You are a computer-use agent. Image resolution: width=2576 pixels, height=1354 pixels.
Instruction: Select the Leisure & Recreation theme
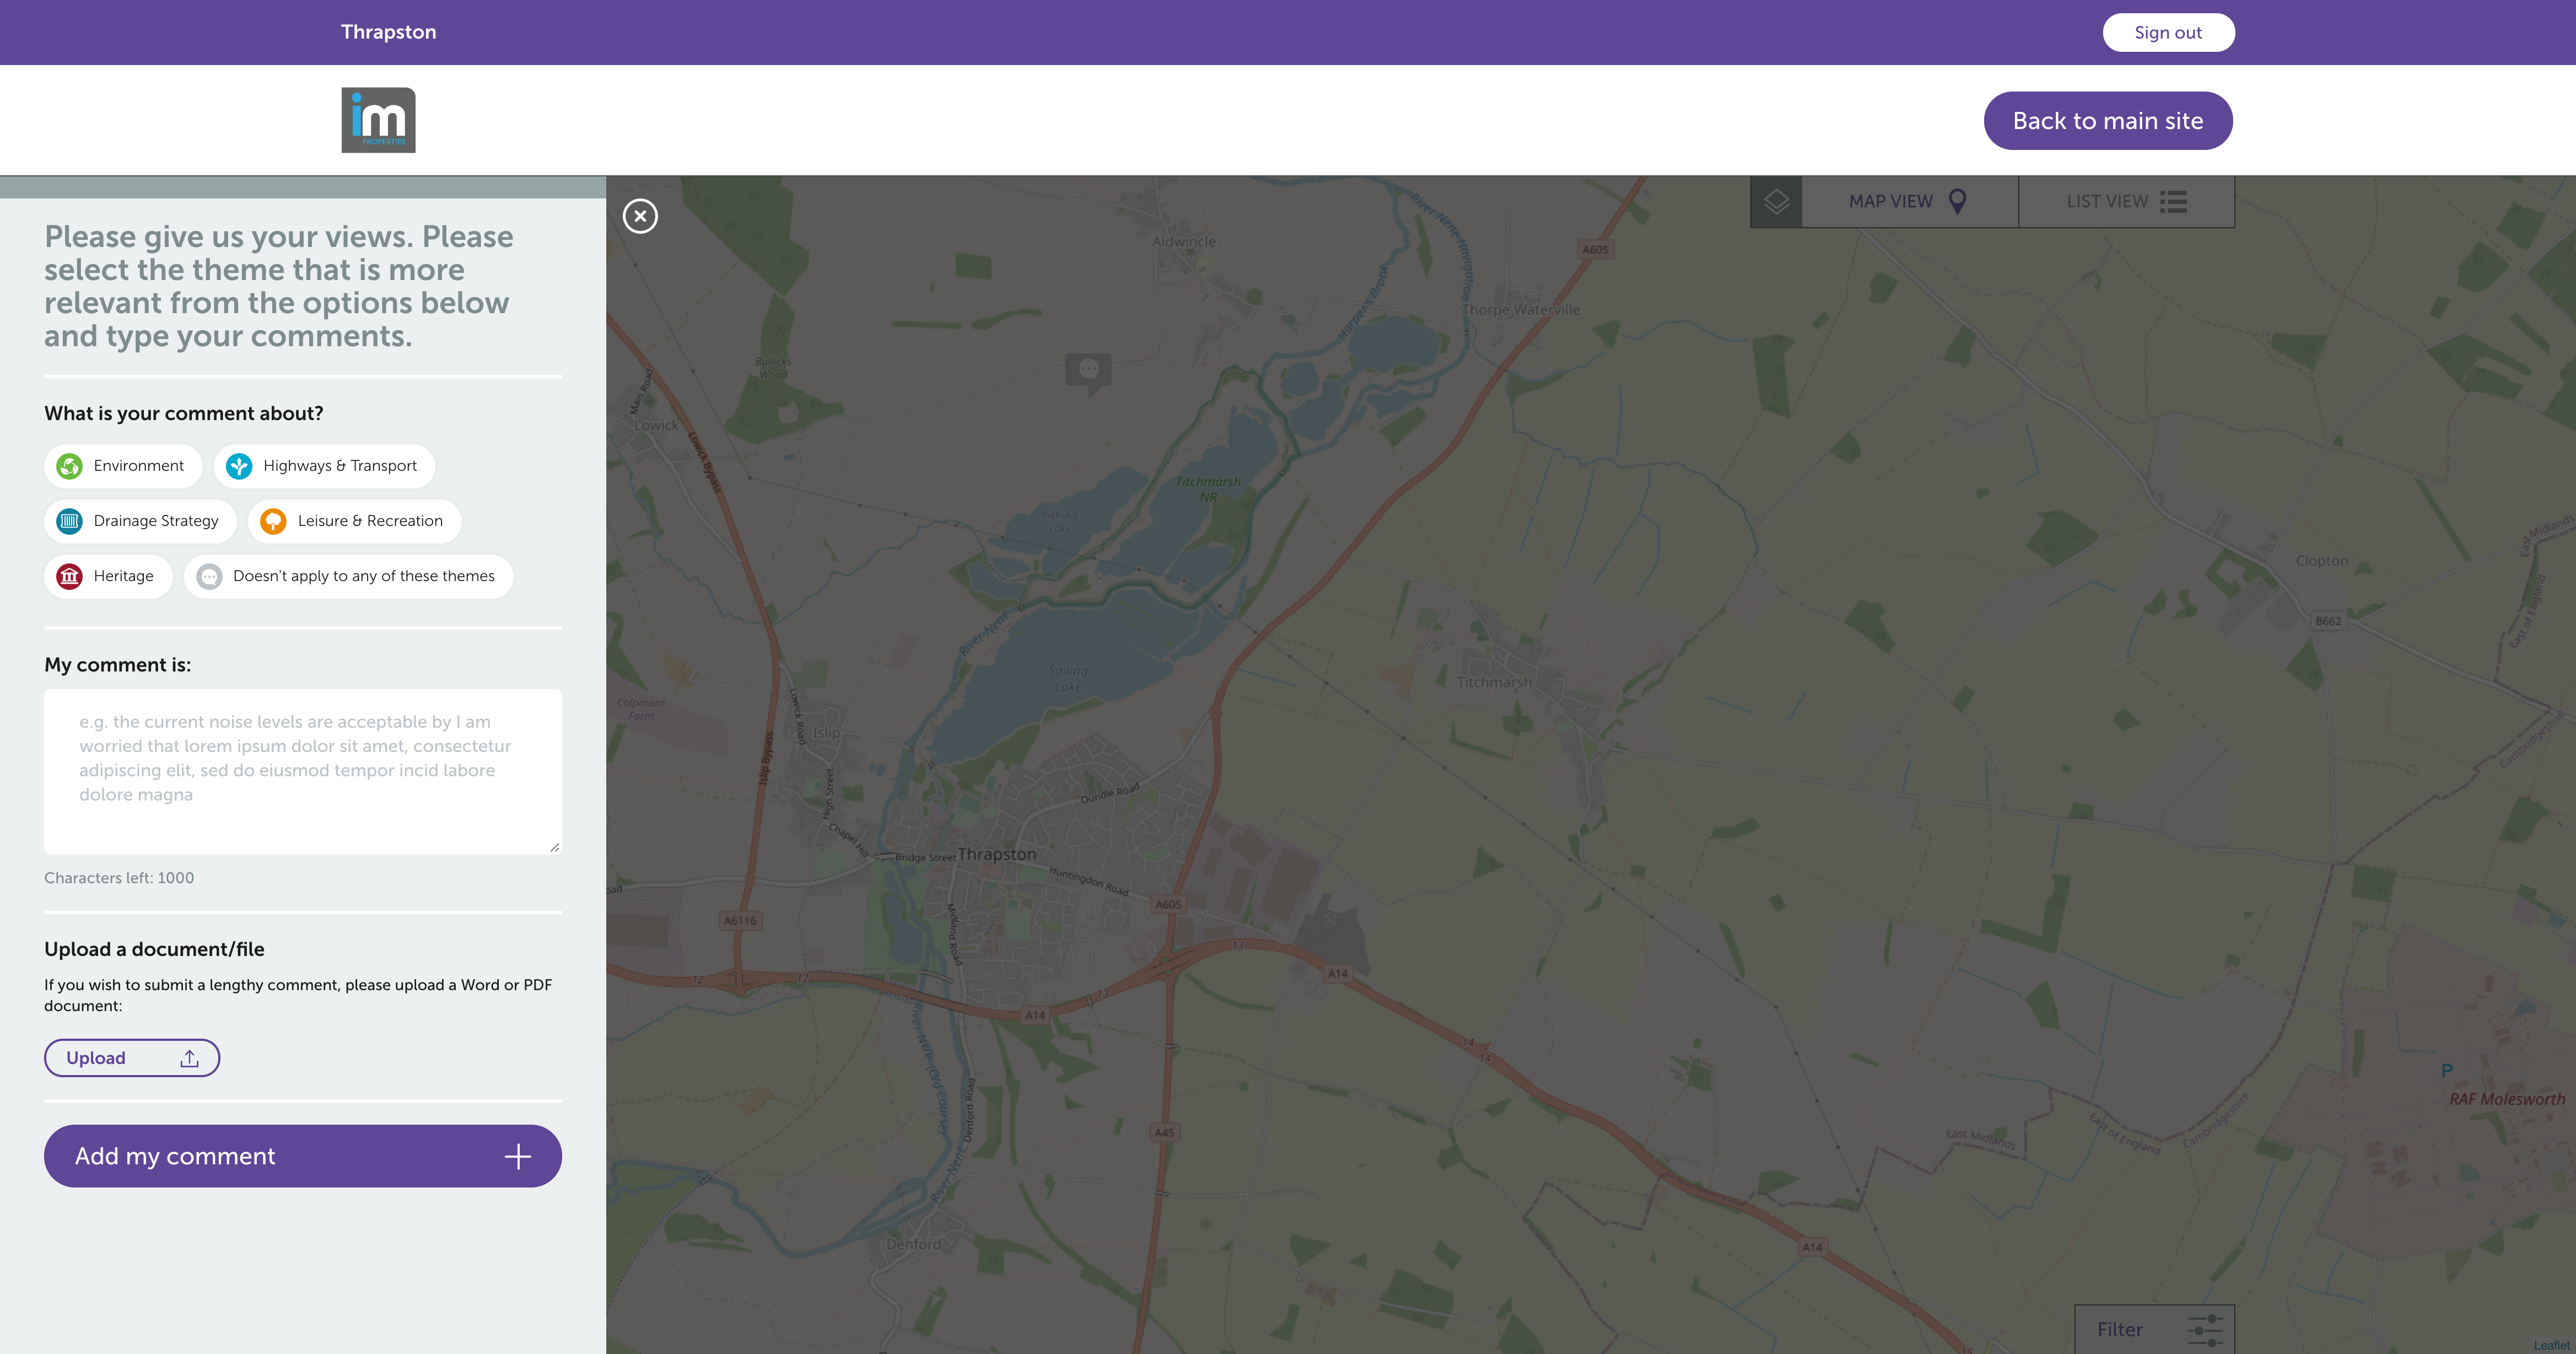[354, 521]
